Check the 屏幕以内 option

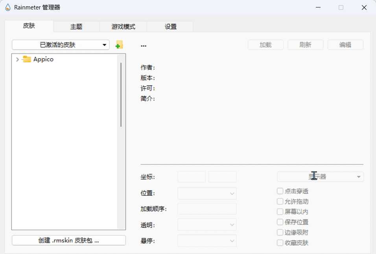pyautogui.click(x=280, y=212)
